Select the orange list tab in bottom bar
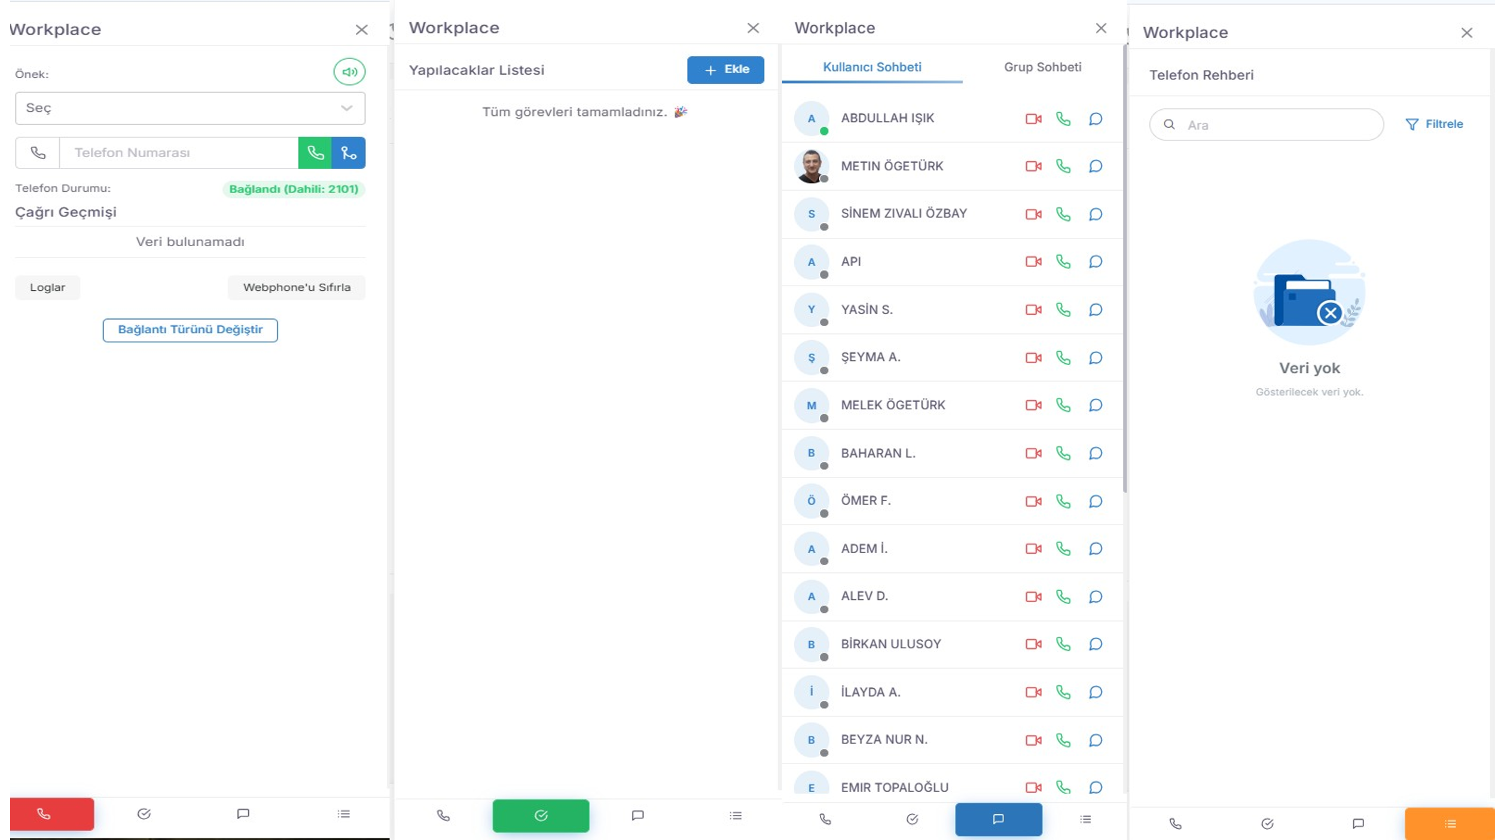The image size is (1495, 840). (x=1450, y=824)
